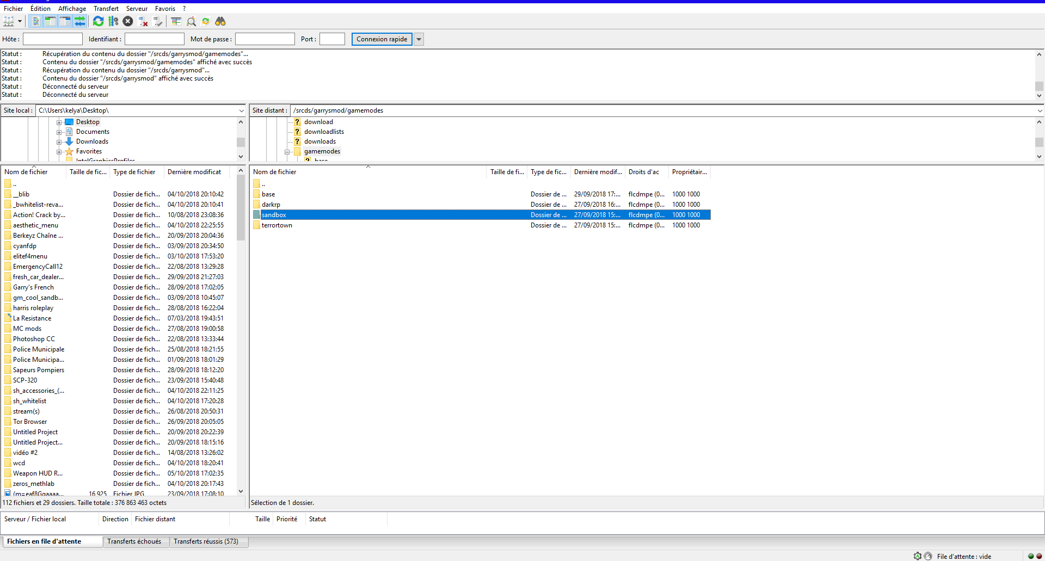The image size is (1045, 561).
Task: Open the status bar settings gear icon
Action: [x=918, y=556]
